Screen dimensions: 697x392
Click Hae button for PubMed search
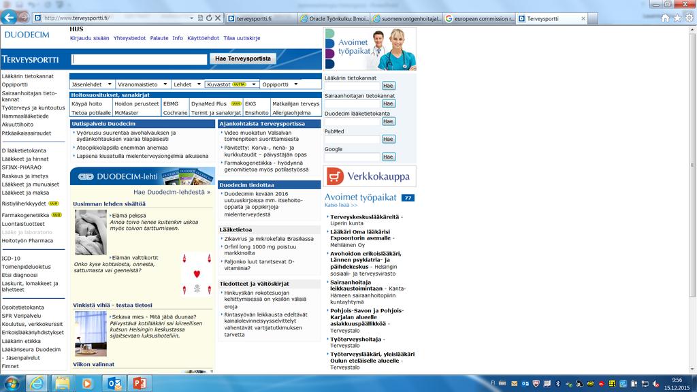(x=388, y=139)
